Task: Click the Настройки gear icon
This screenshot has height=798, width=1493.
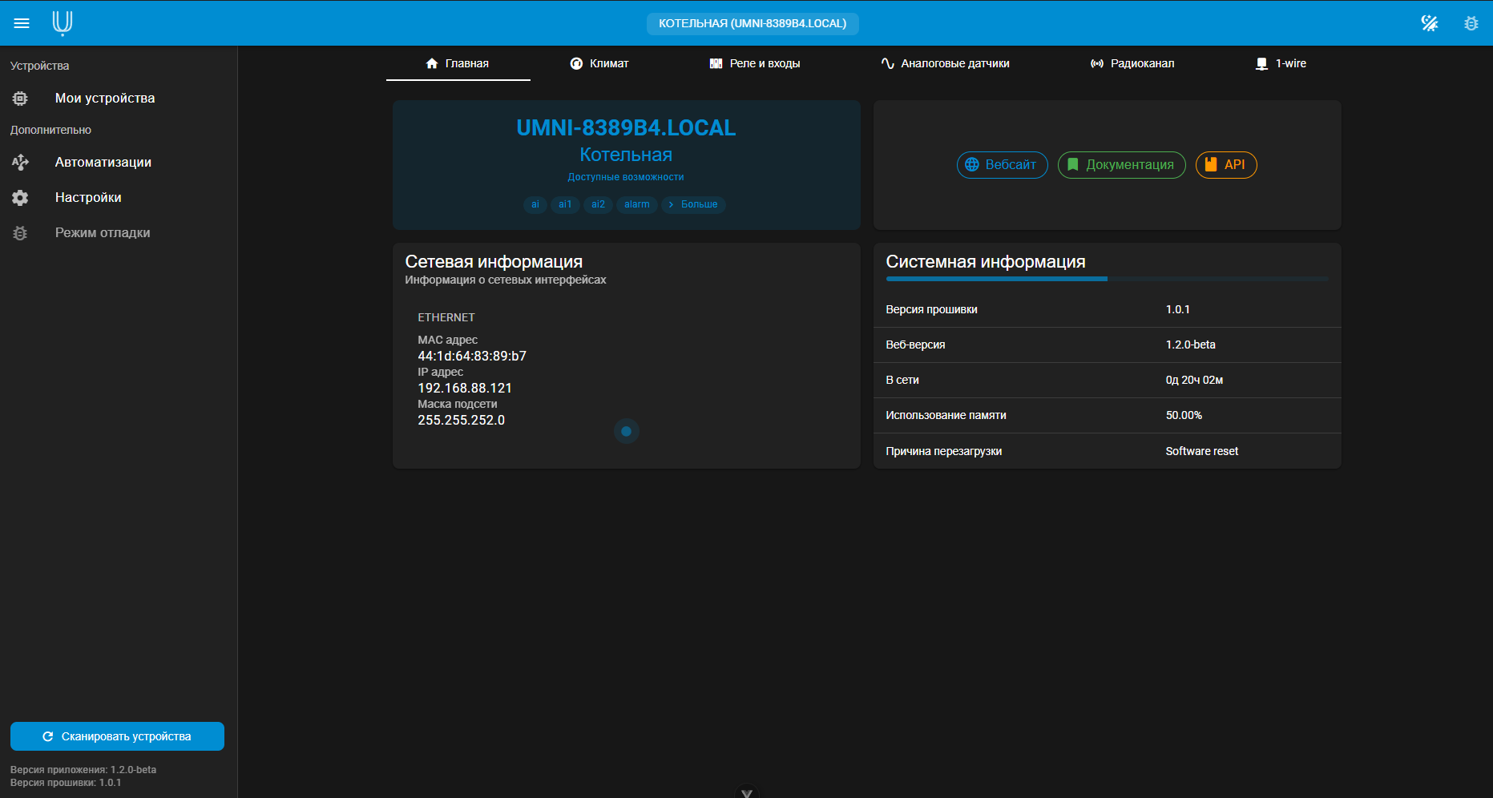Action: (x=20, y=198)
